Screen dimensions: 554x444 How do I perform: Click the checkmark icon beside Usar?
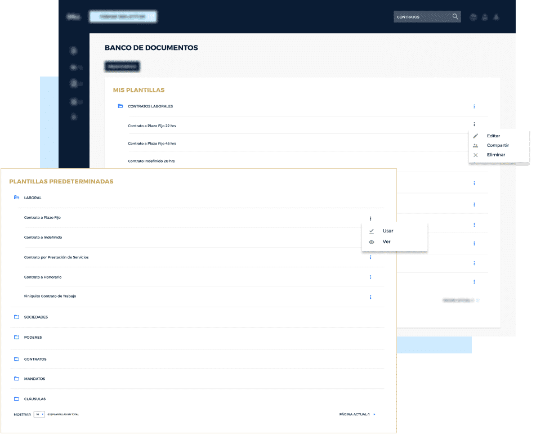tap(372, 231)
